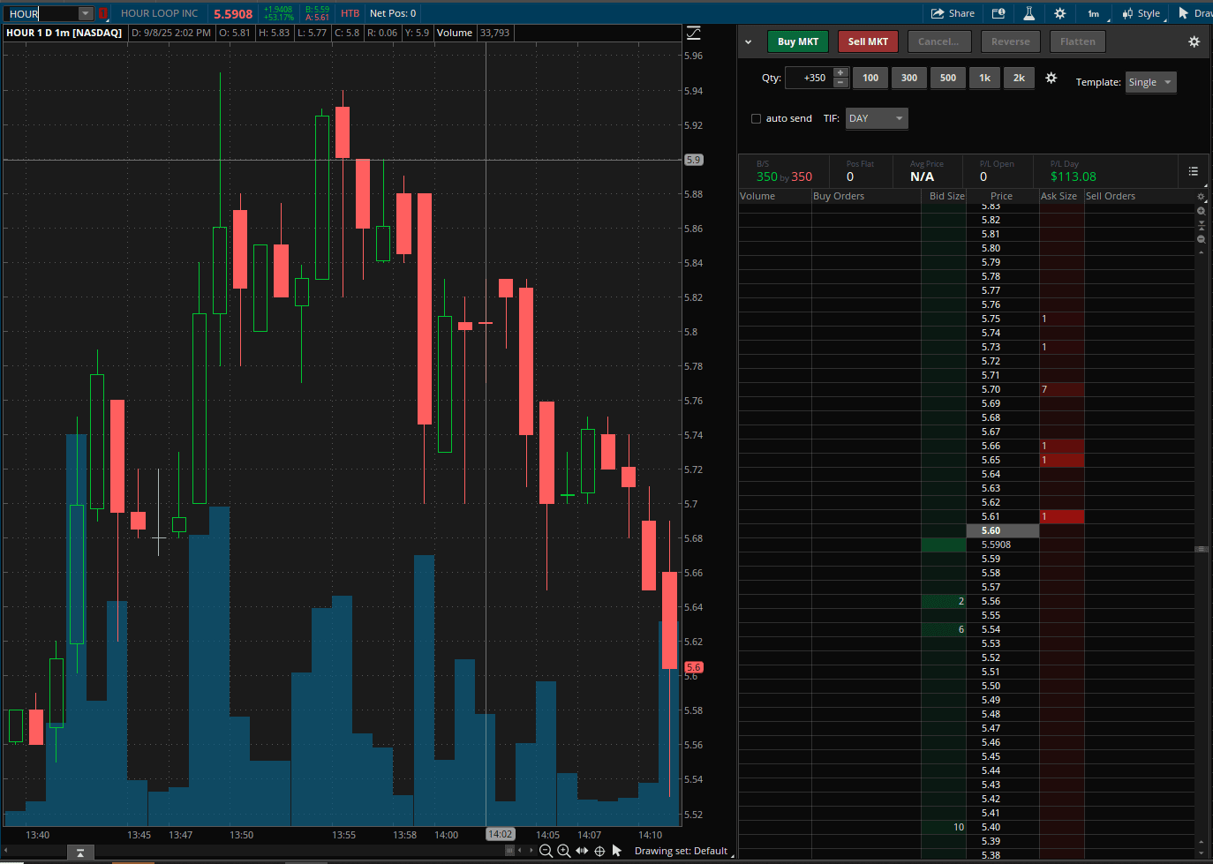Click the time axis collapse button at bottom

coord(80,853)
